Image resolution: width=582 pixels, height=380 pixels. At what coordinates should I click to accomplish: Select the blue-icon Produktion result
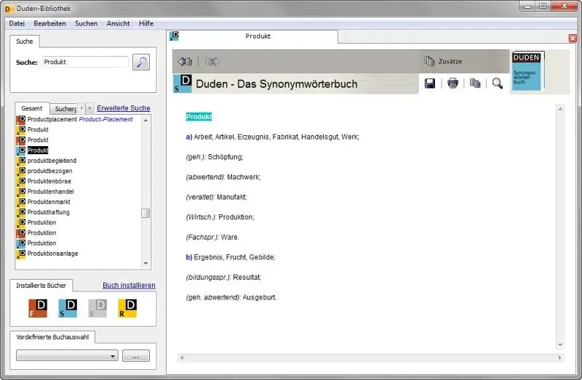[x=36, y=243]
